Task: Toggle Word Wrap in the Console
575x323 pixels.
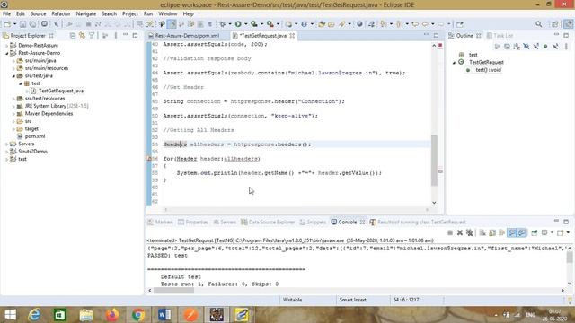Action: [502, 232]
